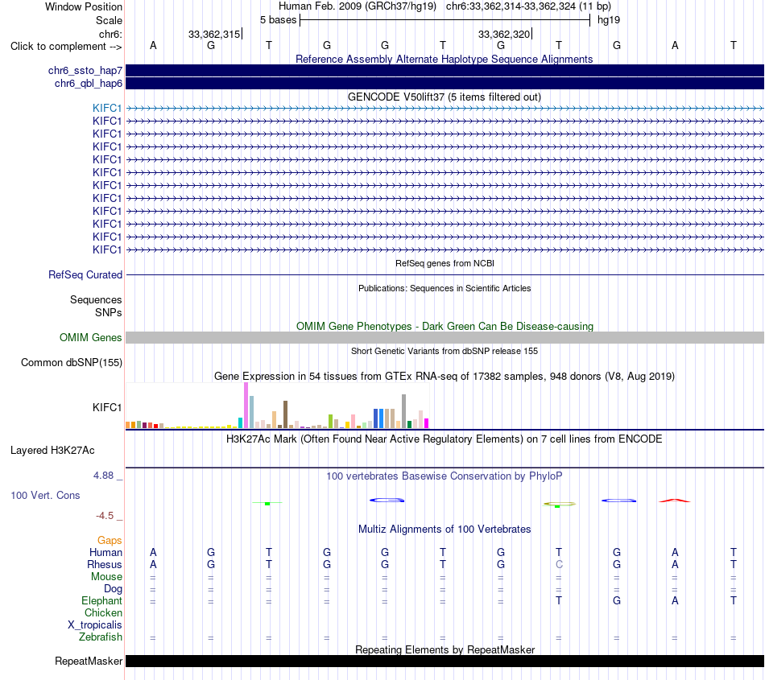The image size is (765, 680).
Task: Click chr6:33,362,314-33,362,324 (11 bp) position text
Action: tap(528, 6)
